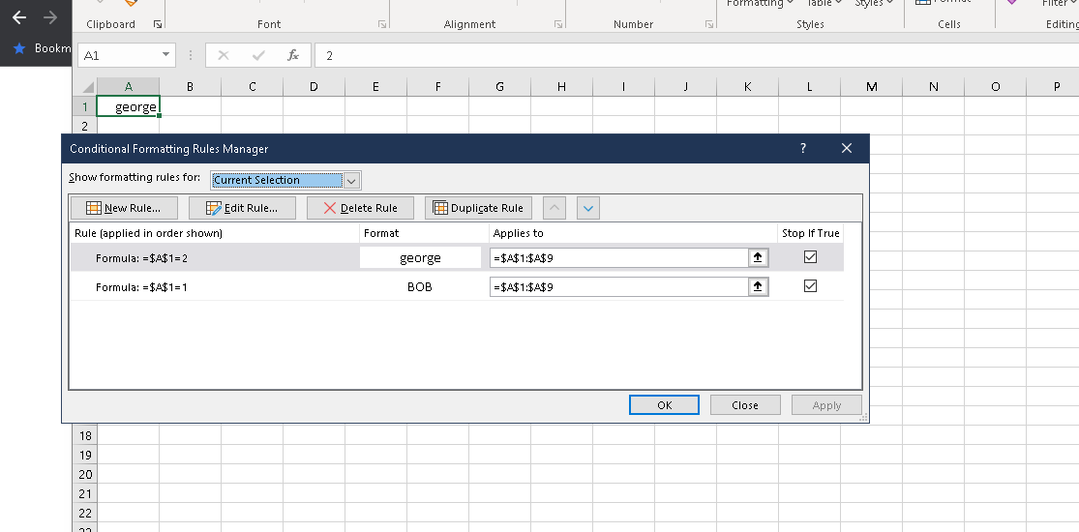1079x532 pixels.
Task: Move the selected rule up
Action: click(554, 208)
